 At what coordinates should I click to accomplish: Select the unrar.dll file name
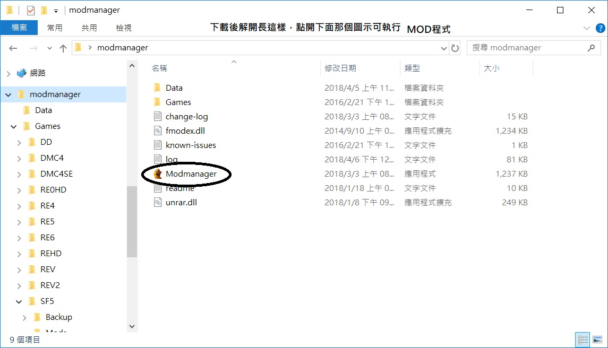pyautogui.click(x=181, y=202)
